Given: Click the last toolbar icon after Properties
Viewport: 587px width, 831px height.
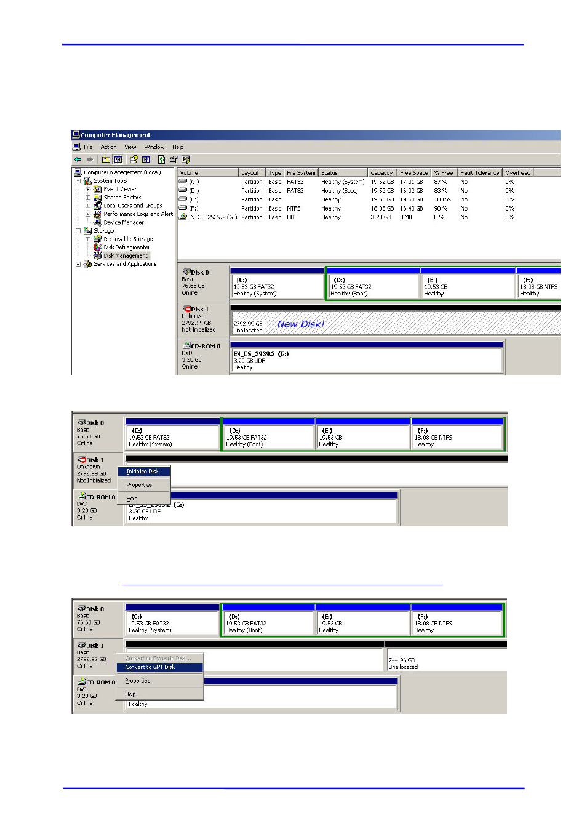Looking at the screenshot, I should [186, 159].
